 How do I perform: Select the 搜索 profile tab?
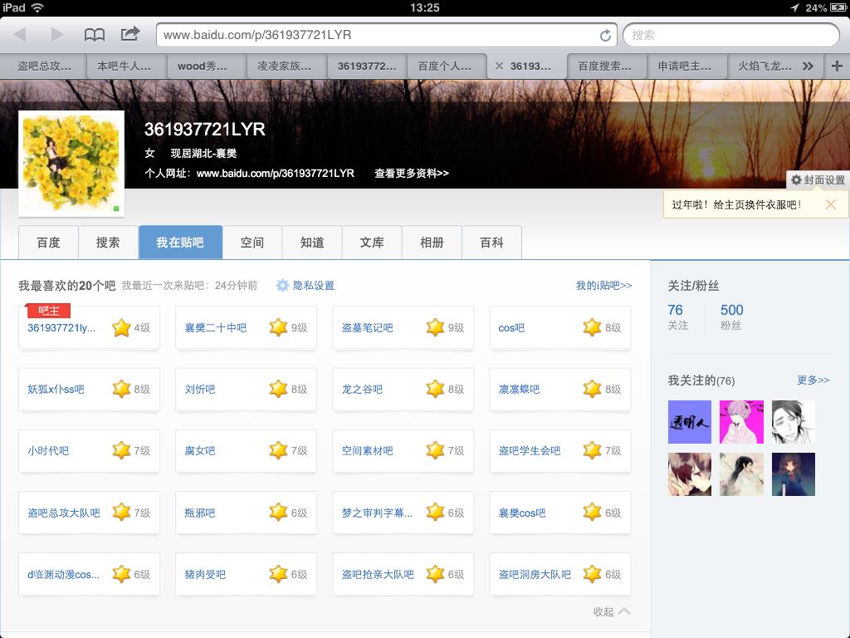[108, 243]
